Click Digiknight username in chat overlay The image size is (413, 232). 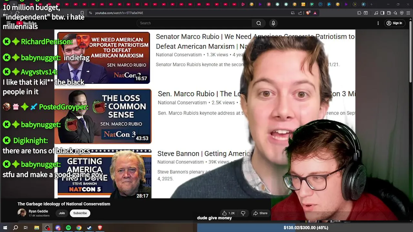click(x=31, y=140)
